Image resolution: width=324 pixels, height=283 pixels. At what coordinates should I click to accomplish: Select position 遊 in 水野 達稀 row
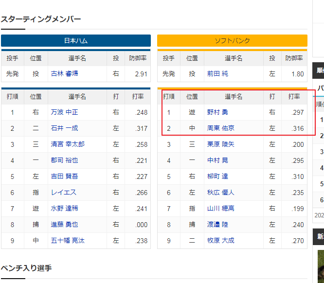[36, 209]
